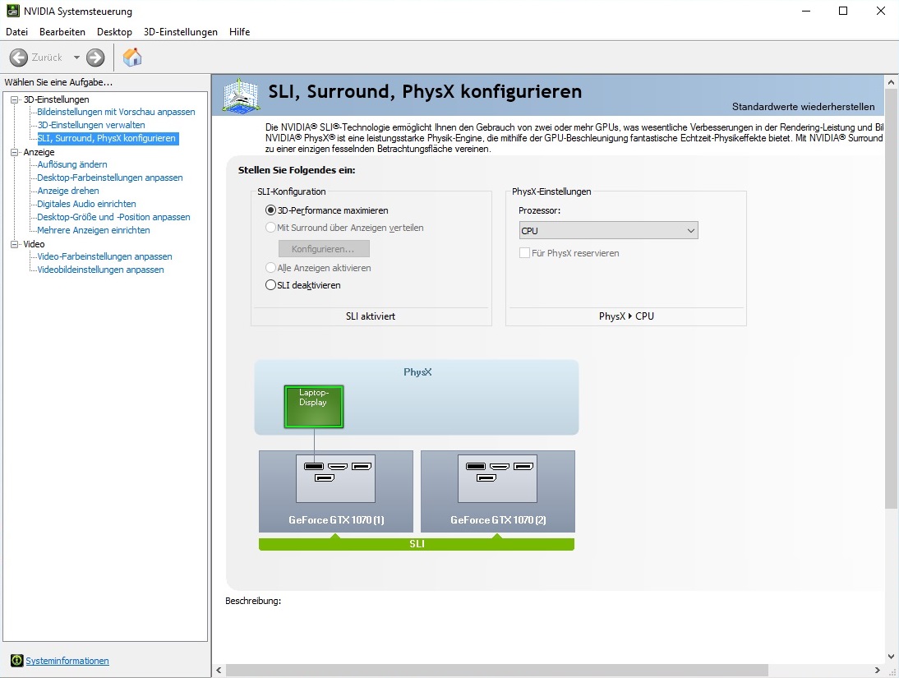Image resolution: width=899 pixels, height=678 pixels.
Task: Click Standardwerte wiederherstellen link
Action: (803, 107)
